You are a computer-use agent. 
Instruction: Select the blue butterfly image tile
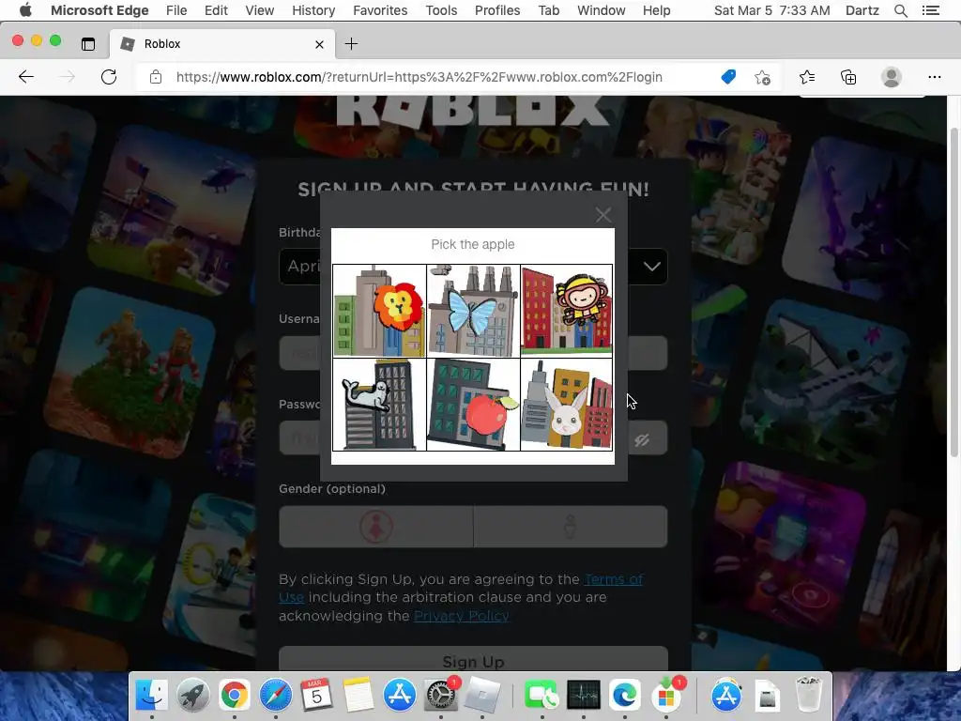tap(473, 311)
